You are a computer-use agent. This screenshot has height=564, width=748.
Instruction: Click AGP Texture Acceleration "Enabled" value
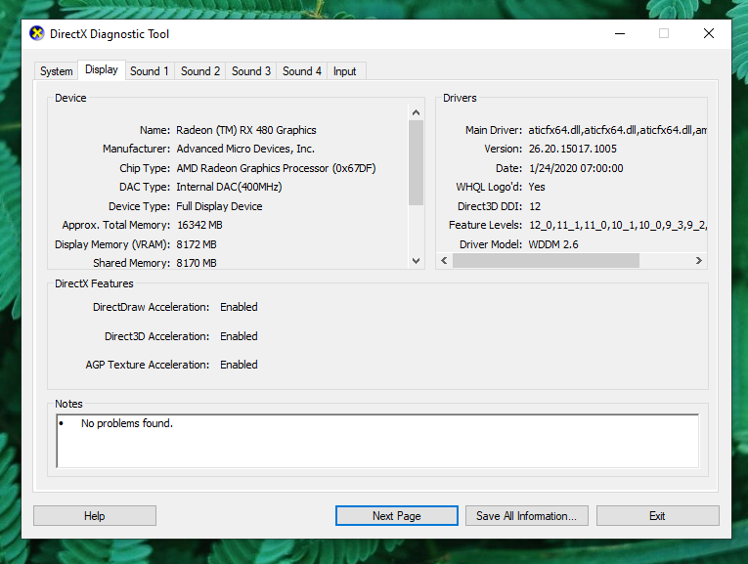coord(239,365)
